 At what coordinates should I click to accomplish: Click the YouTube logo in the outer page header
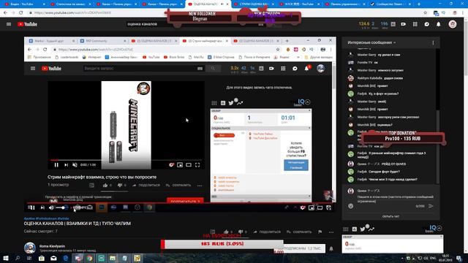click(27, 24)
